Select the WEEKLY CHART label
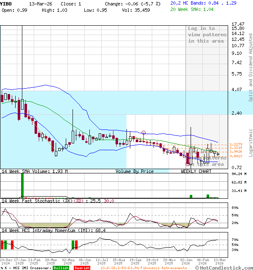253x270 pixels. click(196, 171)
